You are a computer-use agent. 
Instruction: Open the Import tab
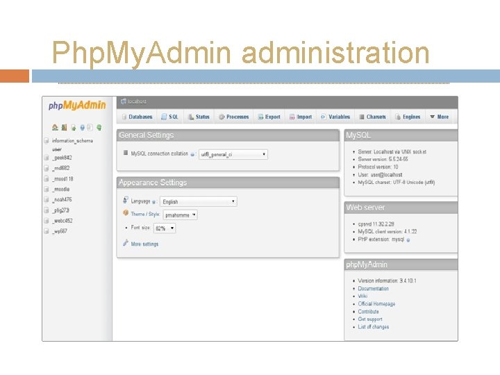pos(301,117)
